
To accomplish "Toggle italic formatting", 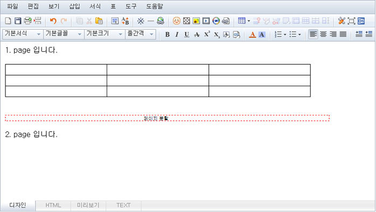I will coord(177,35).
